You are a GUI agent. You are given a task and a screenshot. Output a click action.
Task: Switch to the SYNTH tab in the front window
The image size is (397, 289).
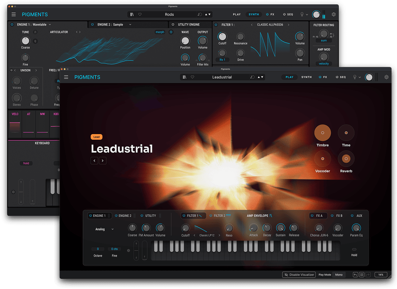pyautogui.click(x=306, y=77)
